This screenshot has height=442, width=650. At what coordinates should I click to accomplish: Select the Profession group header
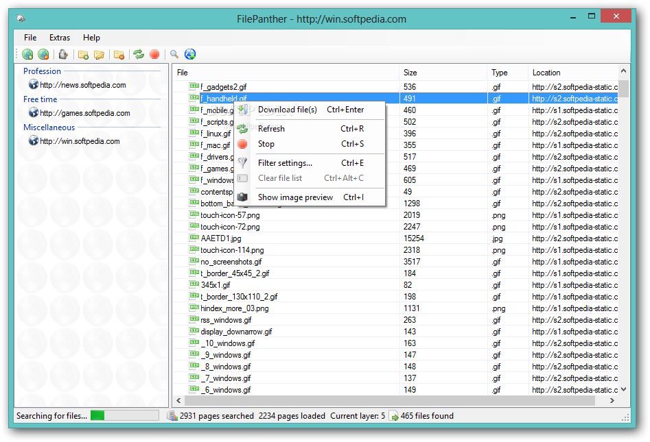coord(43,71)
